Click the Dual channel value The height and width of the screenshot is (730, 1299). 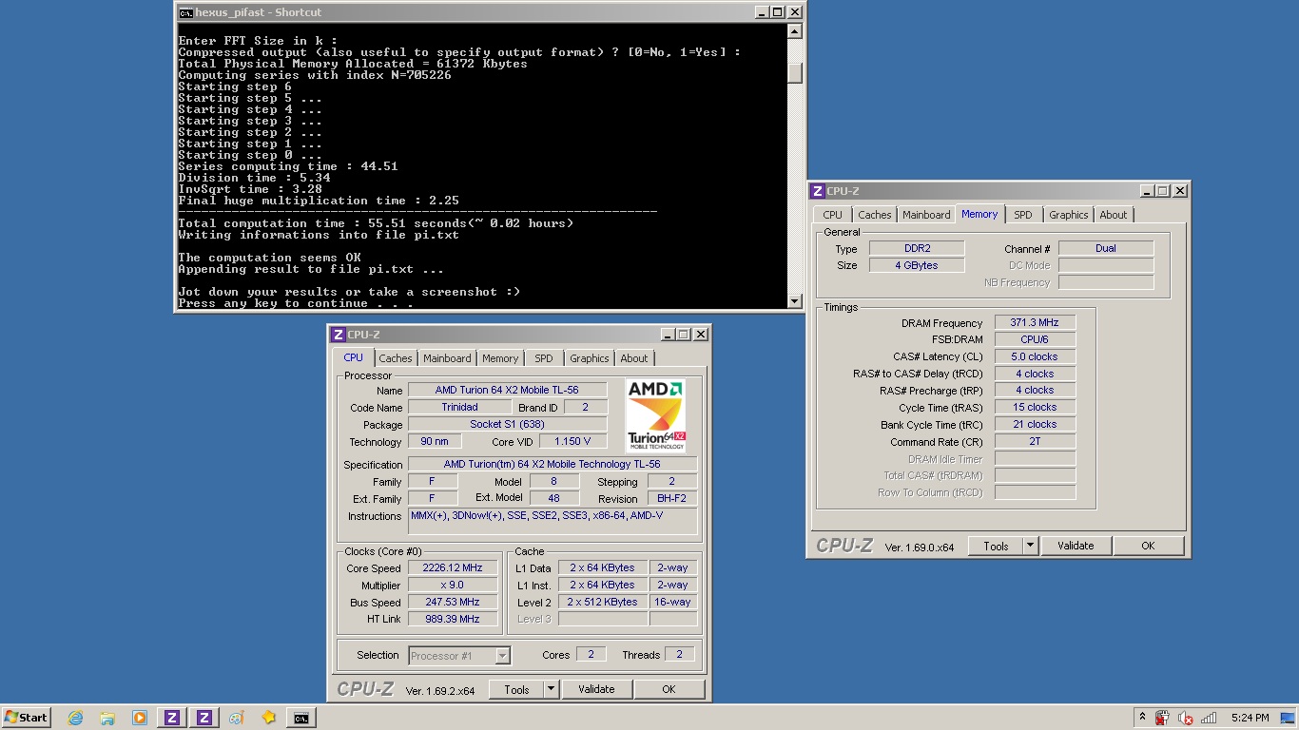tap(1106, 248)
